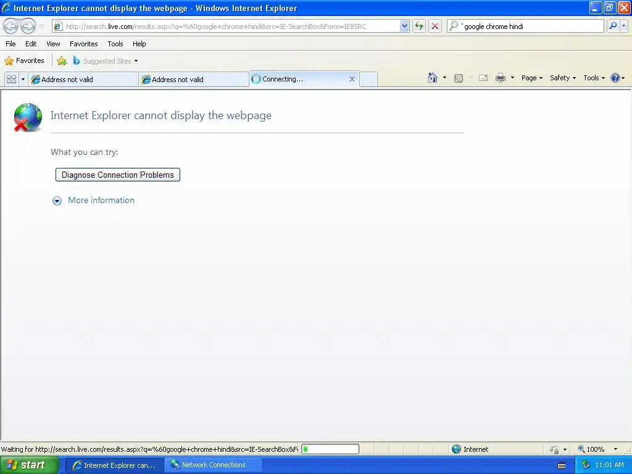Open the File menu

pos(10,44)
